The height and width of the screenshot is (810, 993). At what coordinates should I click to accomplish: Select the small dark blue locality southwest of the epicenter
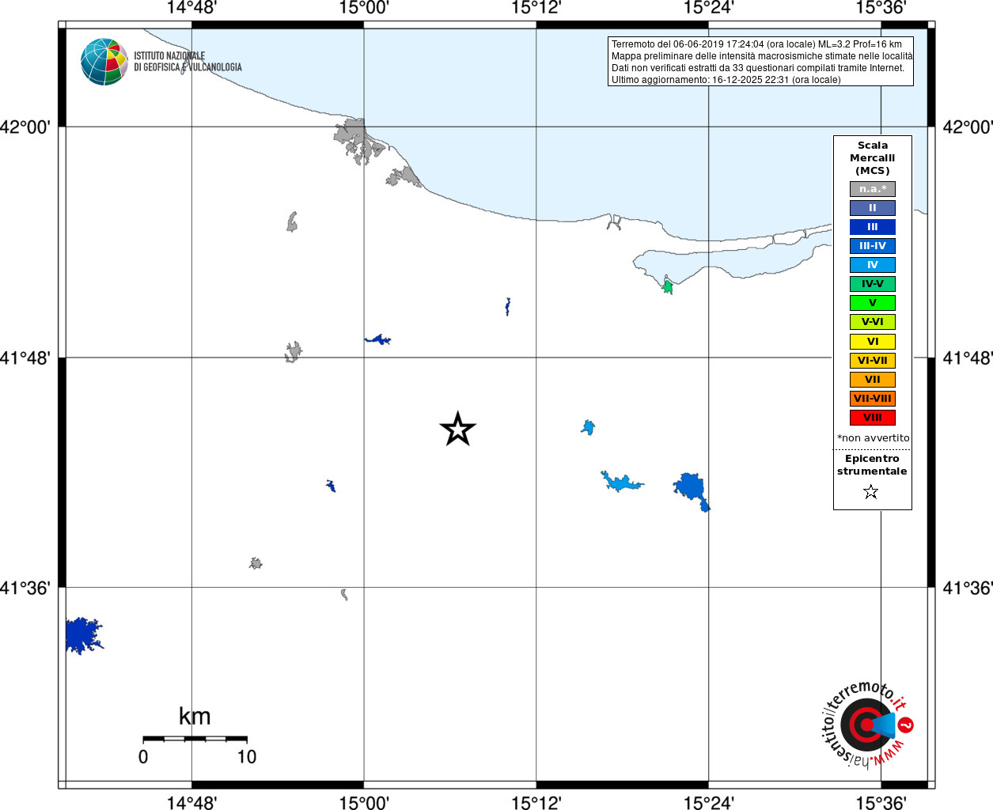[331, 486]
